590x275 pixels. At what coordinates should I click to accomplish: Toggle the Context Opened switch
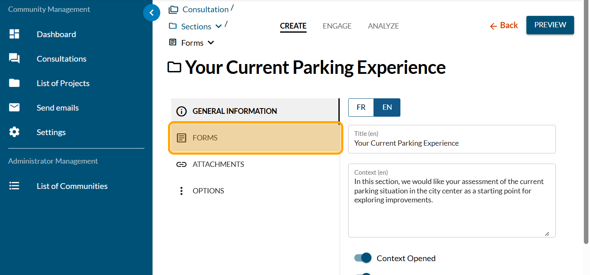[x=362, y=258]
